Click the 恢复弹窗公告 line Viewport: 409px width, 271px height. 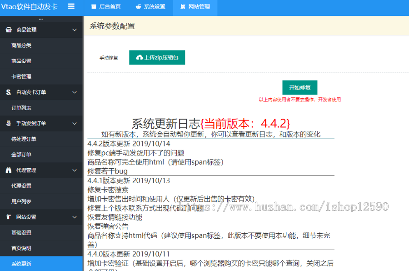[x=108, y=226]
